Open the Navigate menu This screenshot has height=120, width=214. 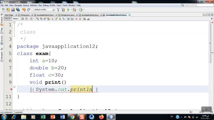click(x=18, y=5)
